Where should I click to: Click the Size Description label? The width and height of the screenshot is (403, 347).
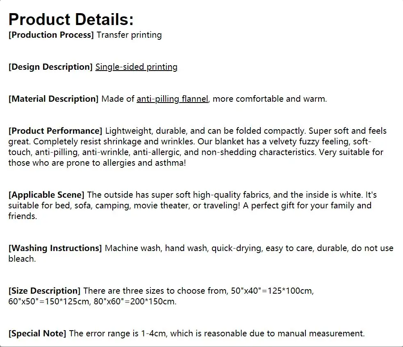click(x=44, y=291)
